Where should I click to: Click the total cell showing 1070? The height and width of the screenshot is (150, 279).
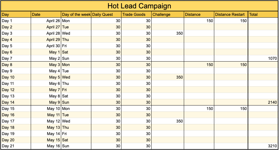(x=263, y=59)
